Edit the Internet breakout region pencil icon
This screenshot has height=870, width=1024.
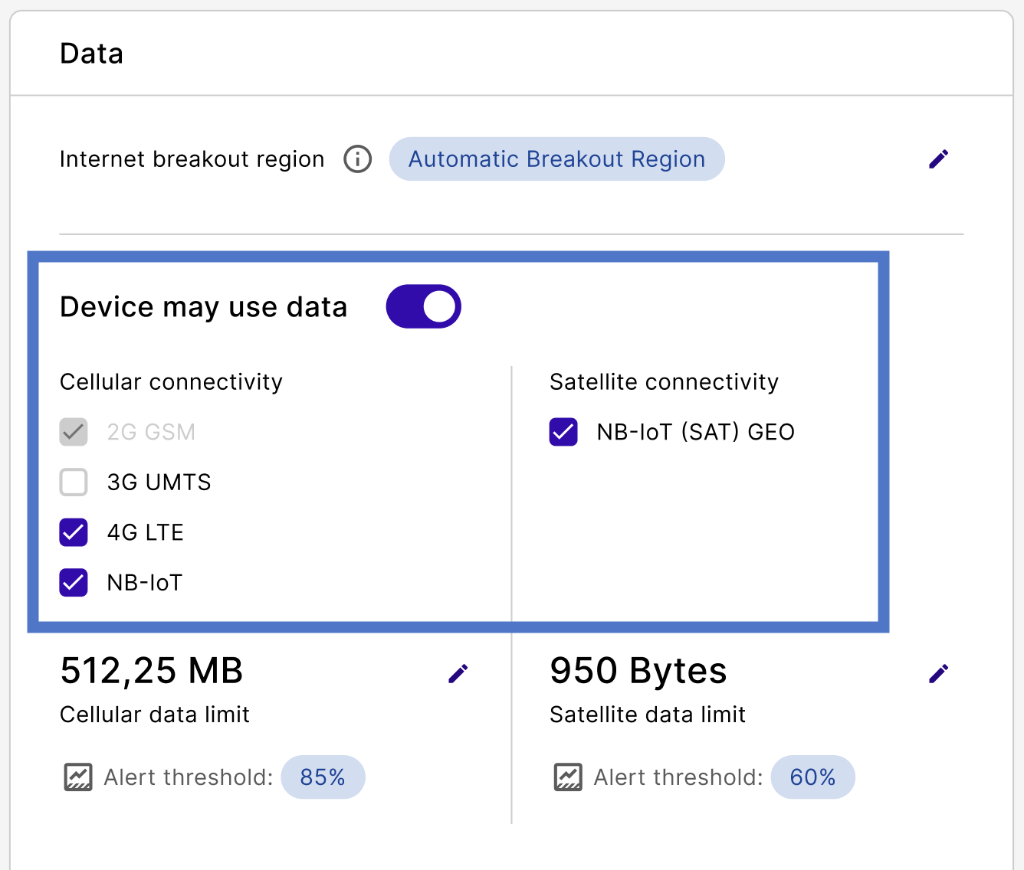point(938,159)
